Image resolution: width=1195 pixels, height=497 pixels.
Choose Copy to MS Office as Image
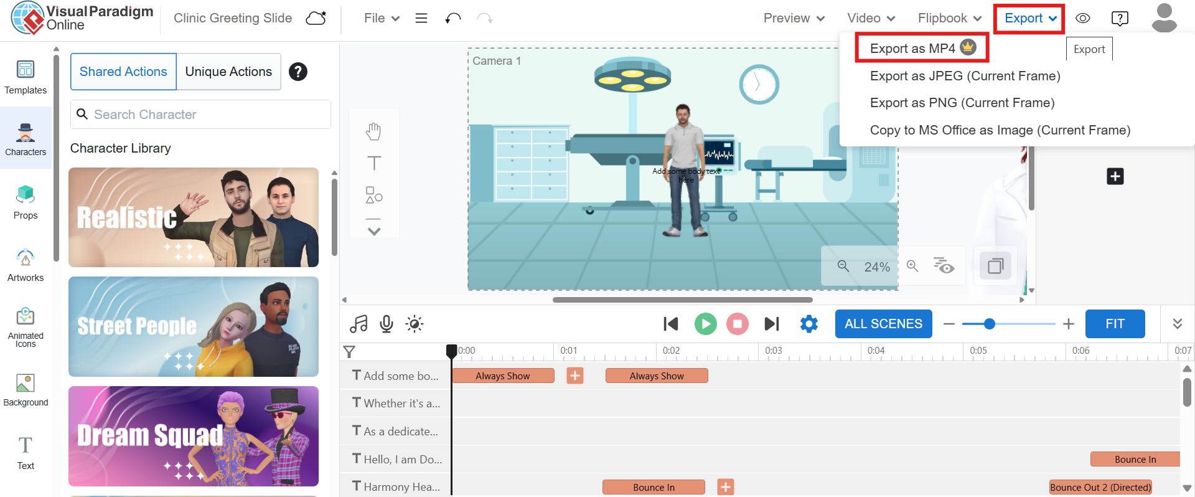[x=1000, y=130]
